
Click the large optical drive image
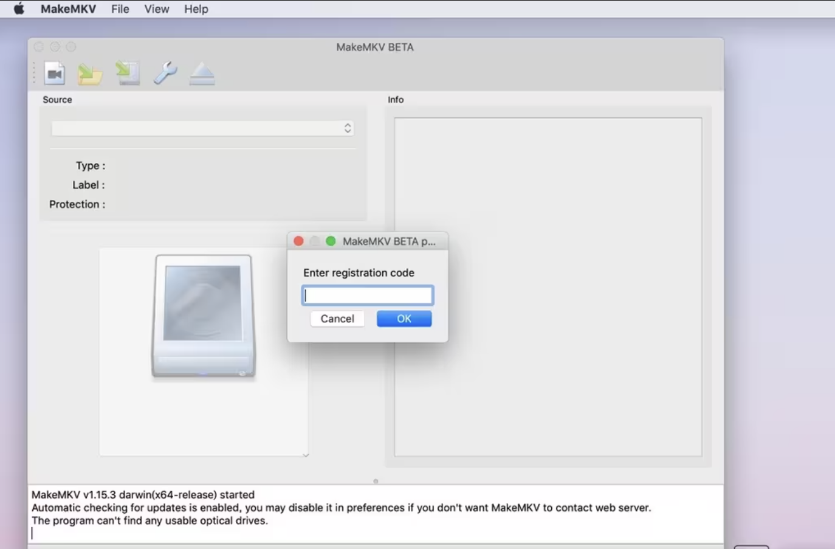pos(204,316)
